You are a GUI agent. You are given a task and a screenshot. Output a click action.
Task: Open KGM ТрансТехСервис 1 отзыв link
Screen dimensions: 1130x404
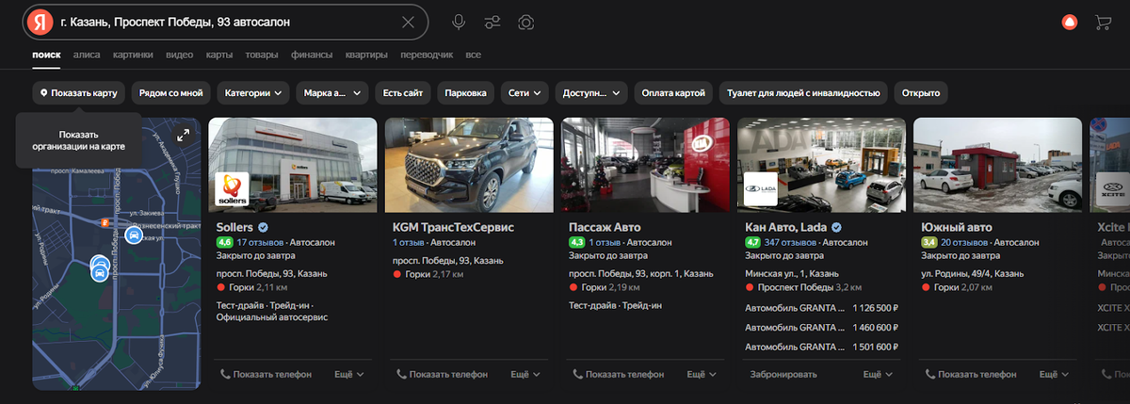tap(410, 243)
